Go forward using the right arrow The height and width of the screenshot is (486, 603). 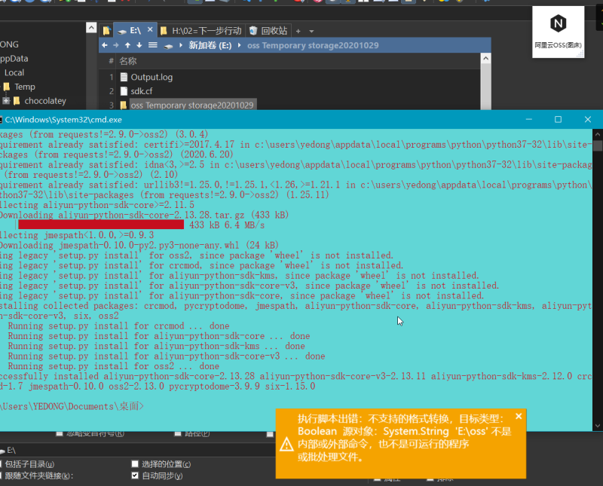tap(116, 45)
